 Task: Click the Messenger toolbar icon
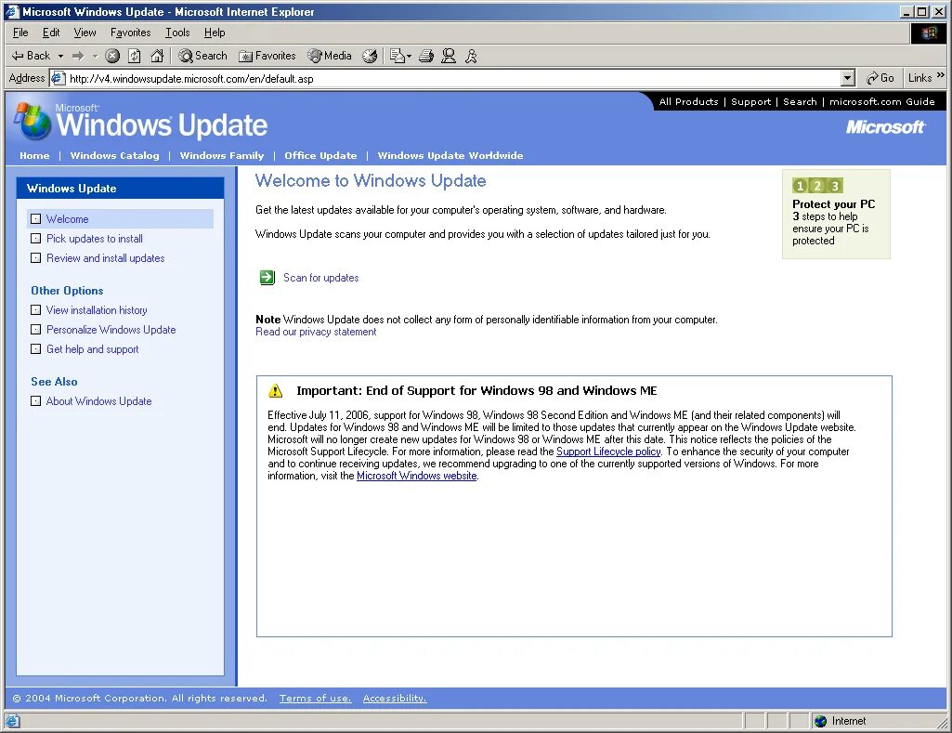[x=471, y=56]
